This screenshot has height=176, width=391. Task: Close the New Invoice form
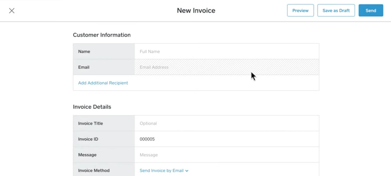(12, 10)
